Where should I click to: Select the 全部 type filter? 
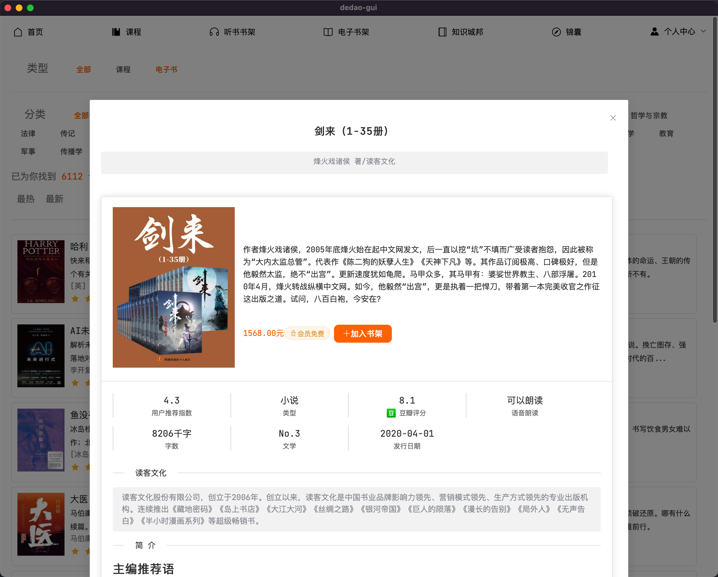83,70
